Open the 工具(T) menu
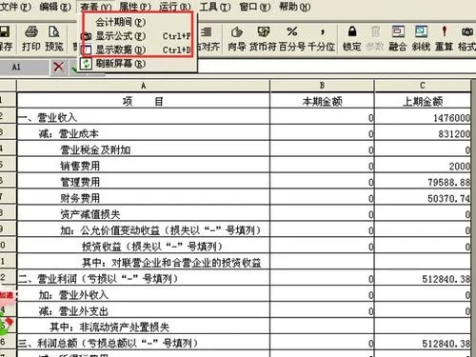This screenshot has width=476, height=357. (x=215, y=7)
